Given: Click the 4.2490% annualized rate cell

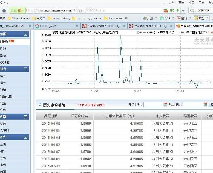Looking at the screenshot, I should pyautogui.click(x=136, y=152).
